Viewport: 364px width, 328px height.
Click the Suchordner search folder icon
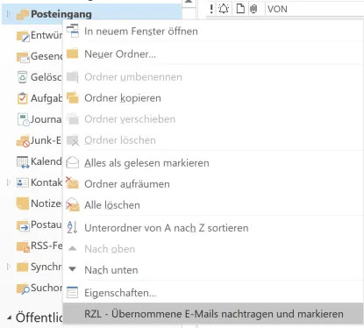click(23, 289)
